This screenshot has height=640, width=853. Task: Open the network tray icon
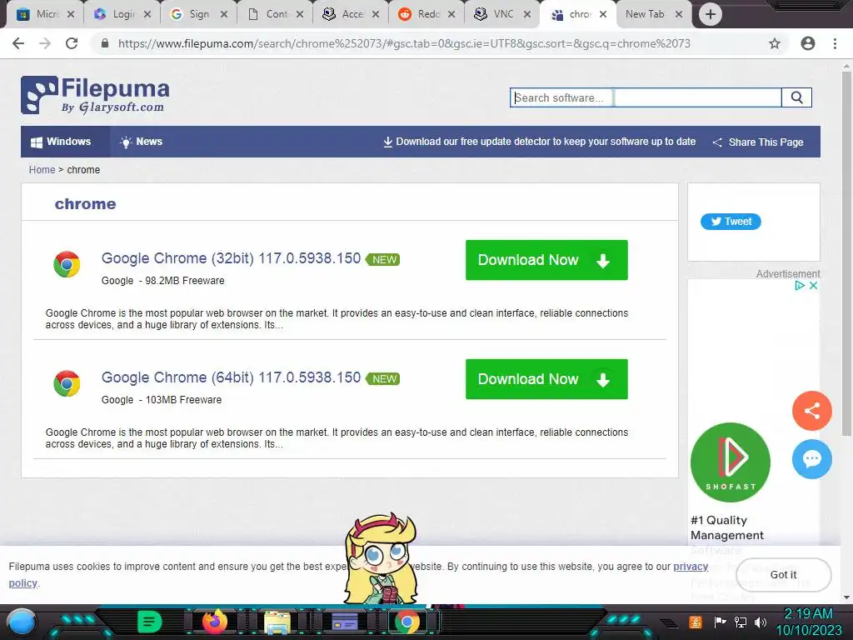pos(741,622)
